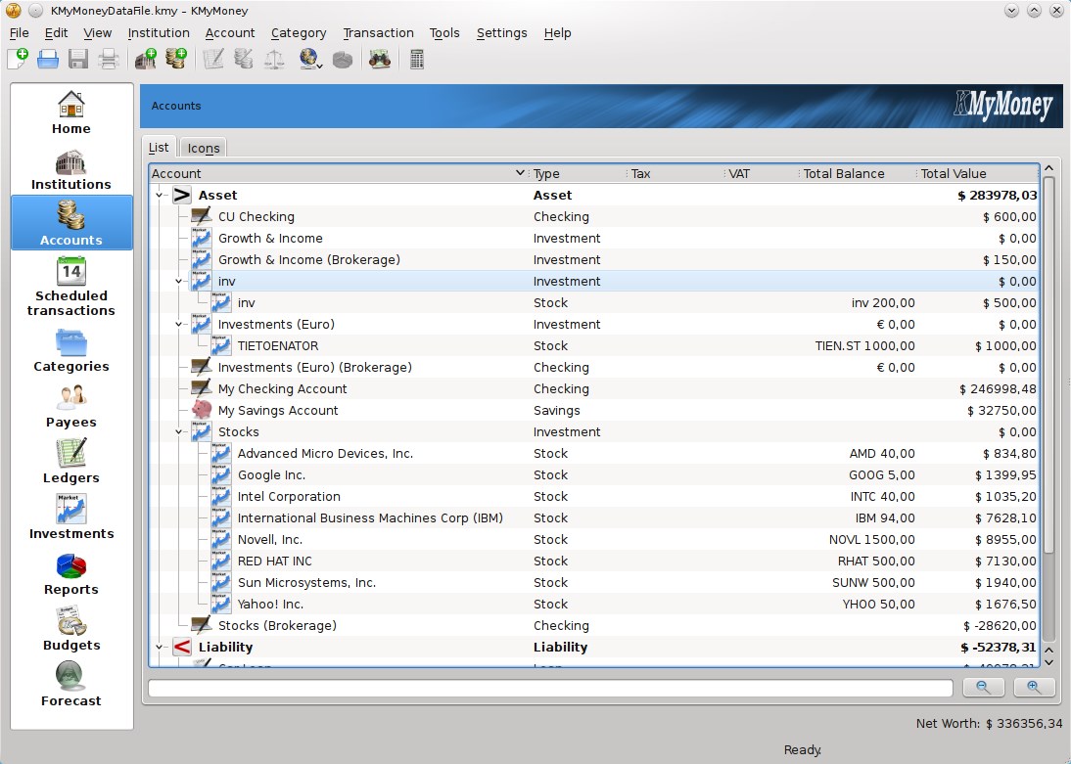Viewport: 1071px width, 764px height.
Task: Select the TIETOENATOR stock row
Action: [x=594, y=346]
